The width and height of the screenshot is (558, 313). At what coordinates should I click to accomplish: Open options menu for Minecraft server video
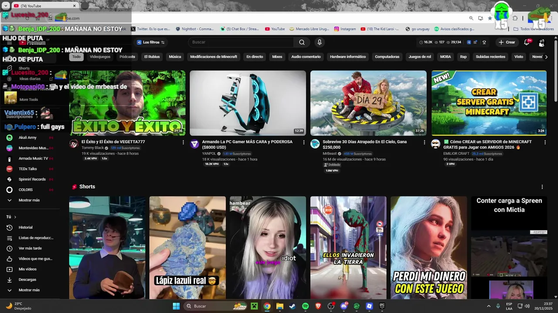tap(545, 142)
